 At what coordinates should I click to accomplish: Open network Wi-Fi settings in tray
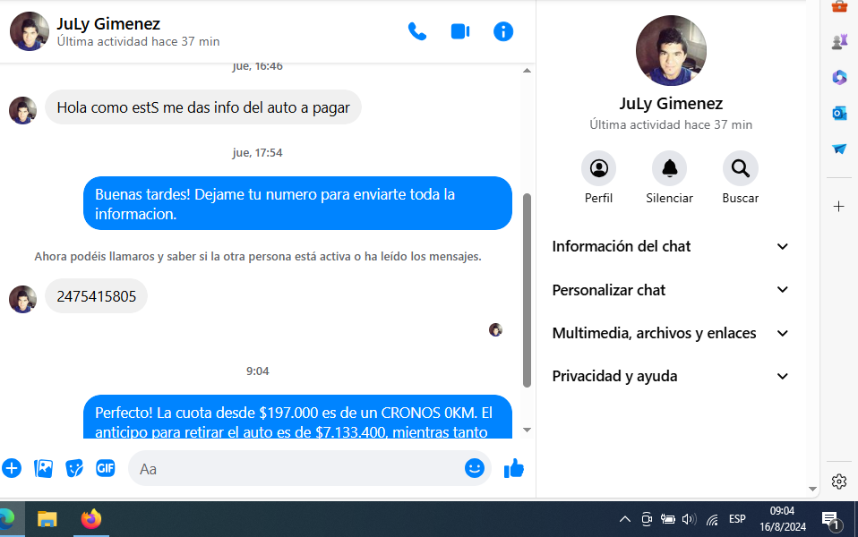(712, 519)
